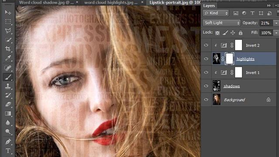Open the Kind filter dropdown
Viewport: 279px width, 157px height.
(x=215, y=13)
